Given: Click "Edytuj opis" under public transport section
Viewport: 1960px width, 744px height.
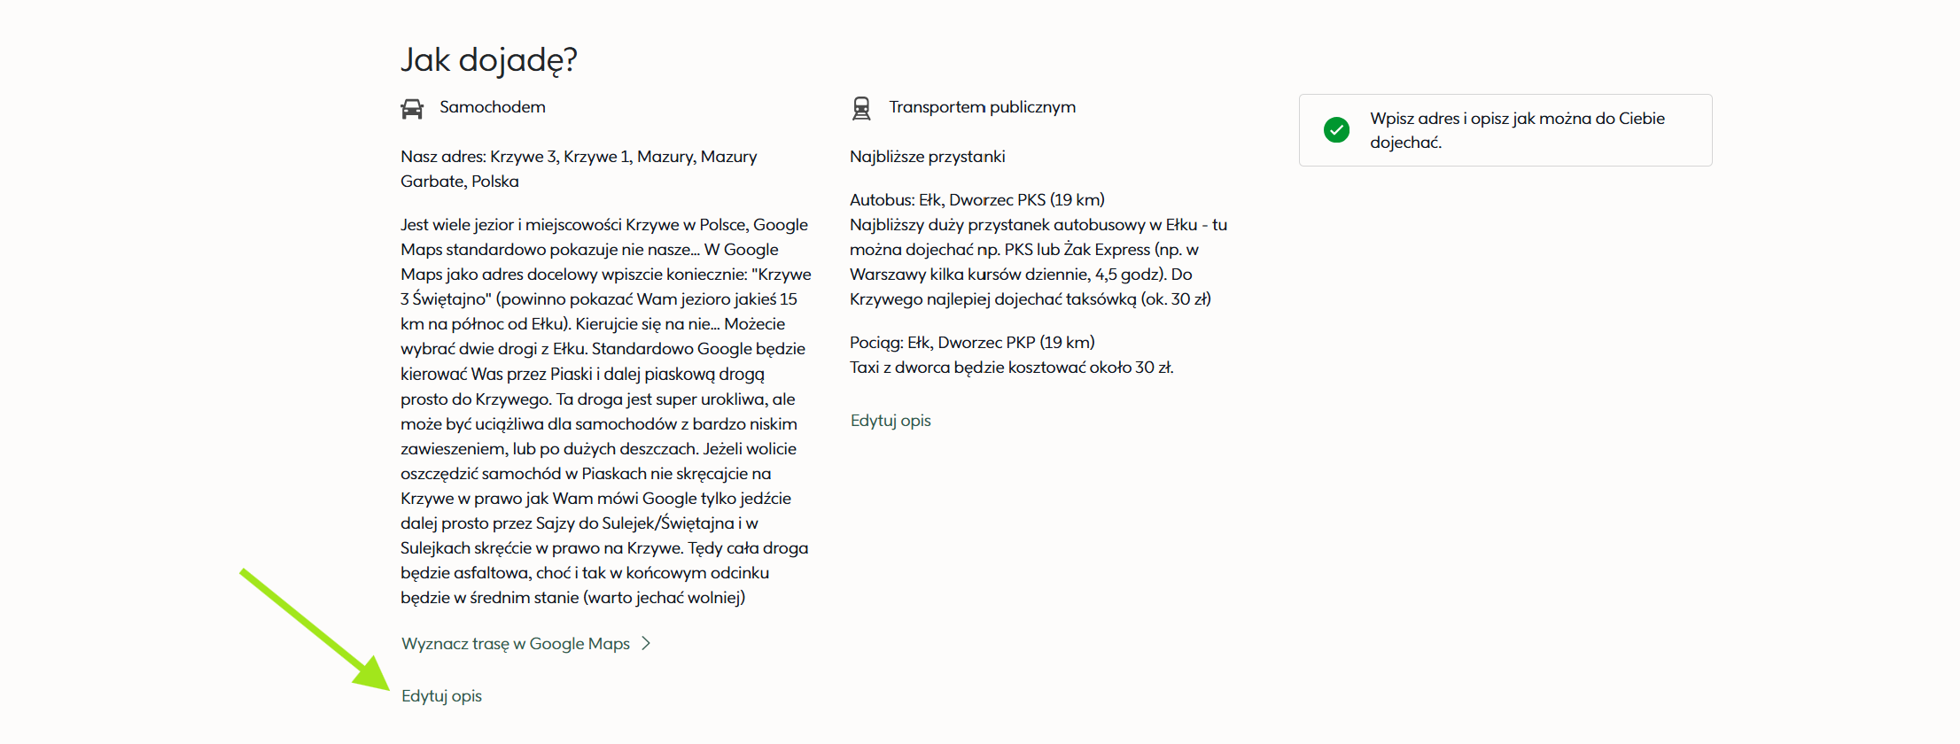Looking at the screenshot, I should tap(891, 421).
